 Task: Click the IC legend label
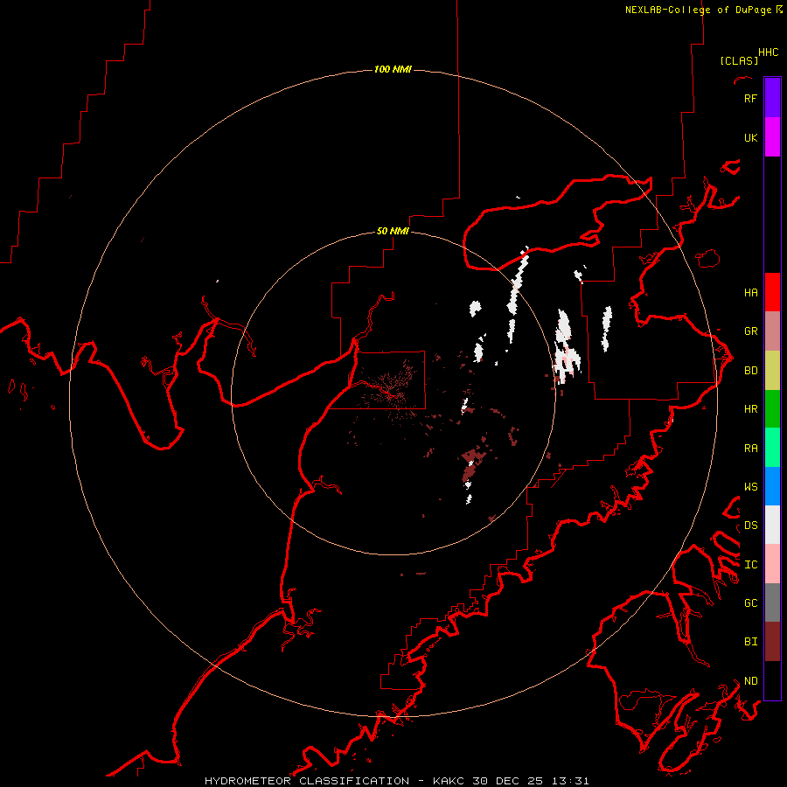pos(750,564)
